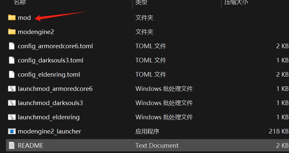Sort by the 类型 column header

pyautogui.click(x=141, y=2)
